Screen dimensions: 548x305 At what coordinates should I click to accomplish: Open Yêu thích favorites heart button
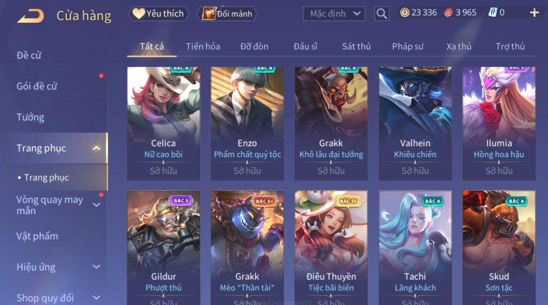pos(159,14)
